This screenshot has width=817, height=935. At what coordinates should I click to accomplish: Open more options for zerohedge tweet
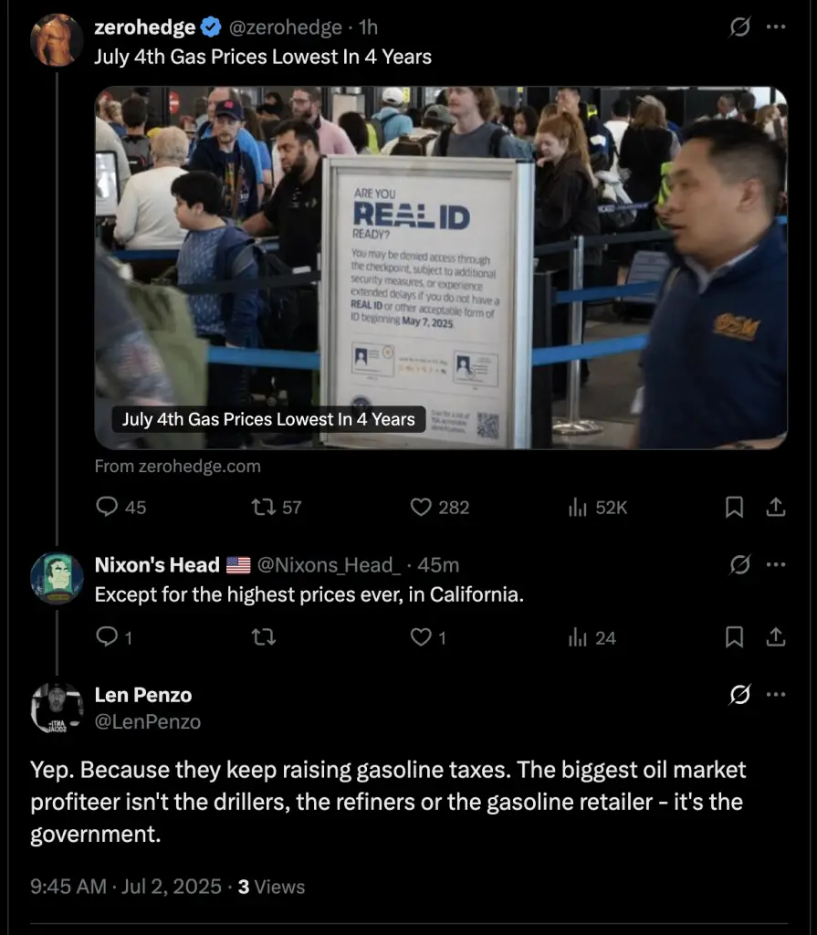(x=776, y=26)
